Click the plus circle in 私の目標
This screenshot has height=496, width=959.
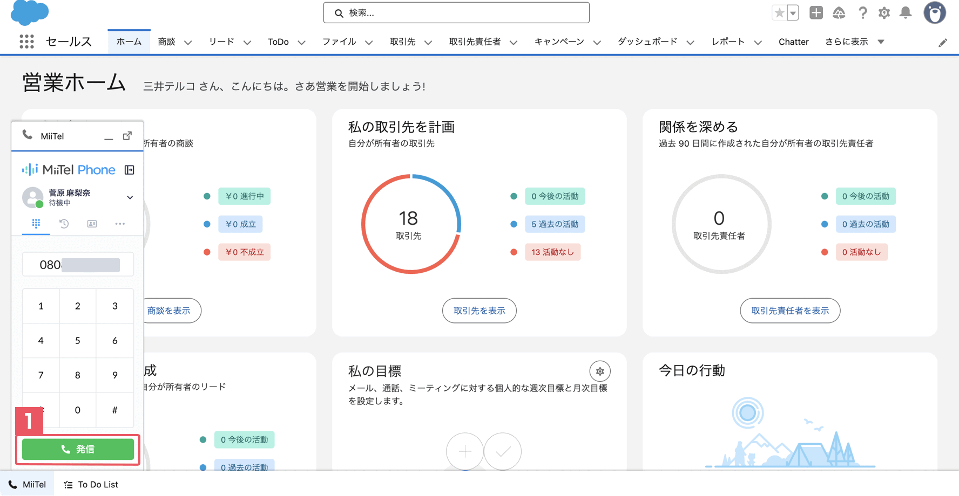pyautogui.click(x=465, y=451)
